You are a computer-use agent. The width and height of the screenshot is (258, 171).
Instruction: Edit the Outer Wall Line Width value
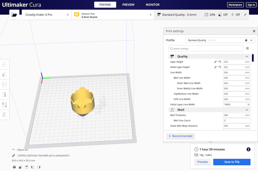tap(237, 83)
